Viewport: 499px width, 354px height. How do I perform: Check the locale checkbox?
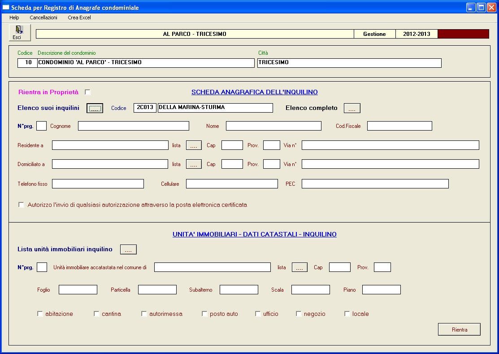pos(347,314)
